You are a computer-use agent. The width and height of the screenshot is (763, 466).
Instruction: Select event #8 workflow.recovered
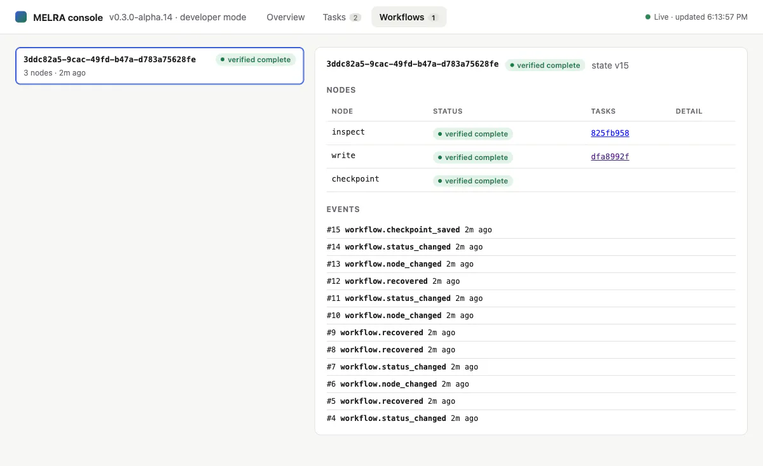pos(531,350)
